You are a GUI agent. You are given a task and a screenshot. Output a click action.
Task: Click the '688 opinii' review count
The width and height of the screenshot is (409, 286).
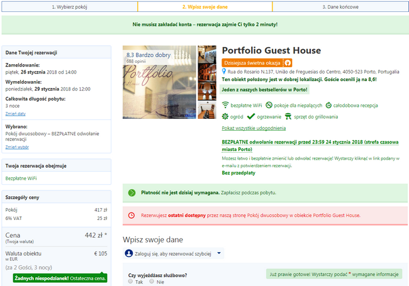(x=136, y=61)
